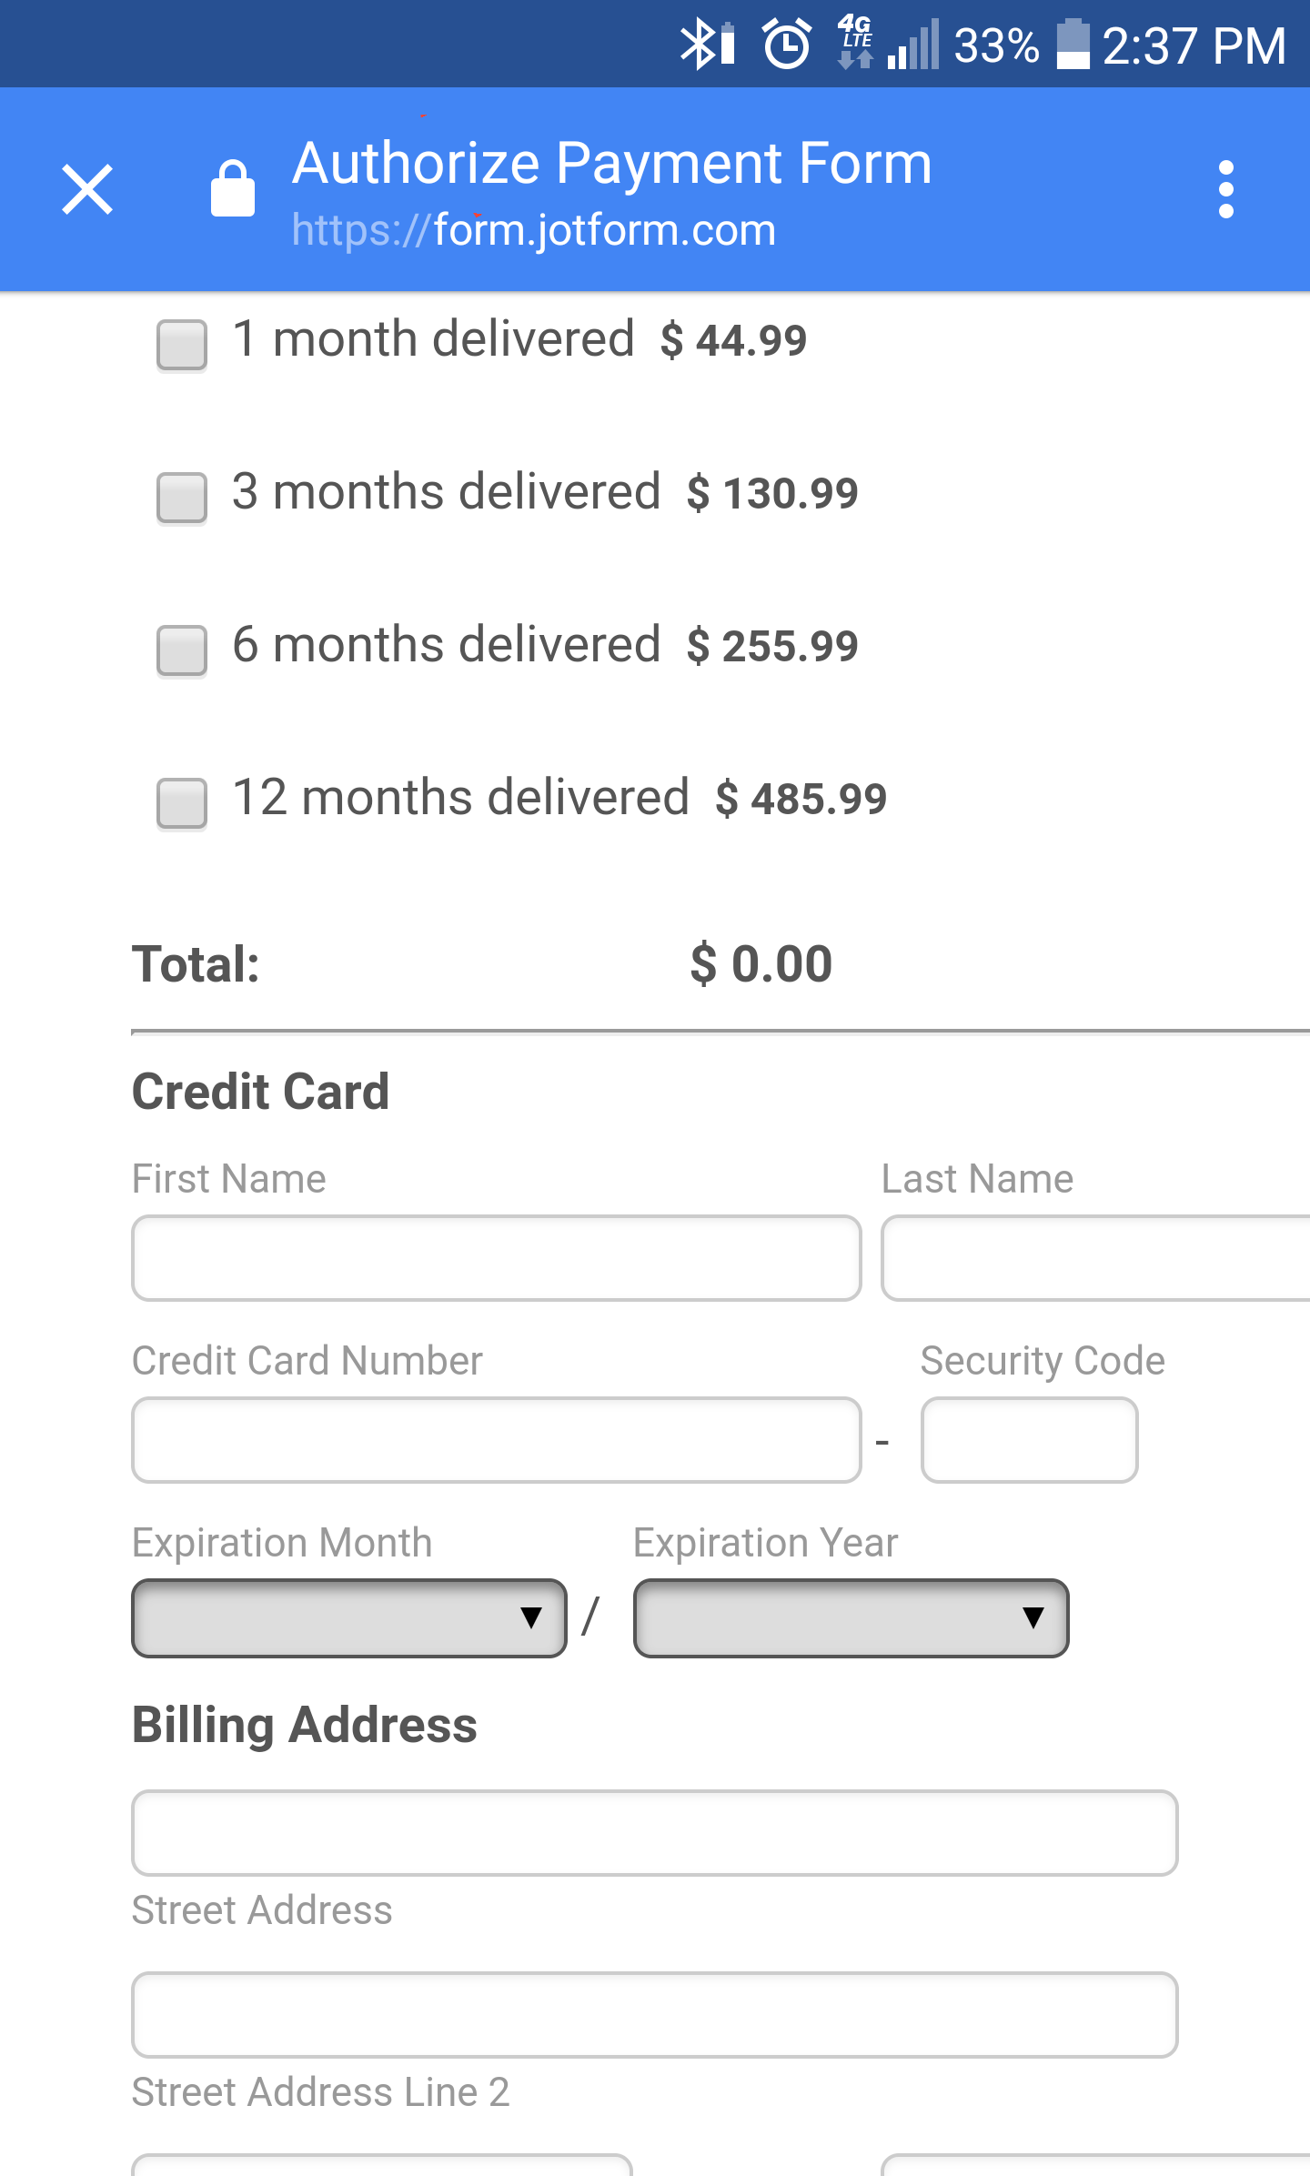Select the 6 months delivered checkbox
Image resolution: width=1310 pixels, height=2176 pixels.
(182, 650)
